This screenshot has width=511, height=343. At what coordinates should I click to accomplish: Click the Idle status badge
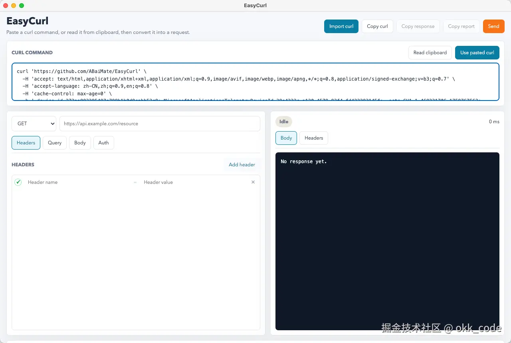[284, 122]
